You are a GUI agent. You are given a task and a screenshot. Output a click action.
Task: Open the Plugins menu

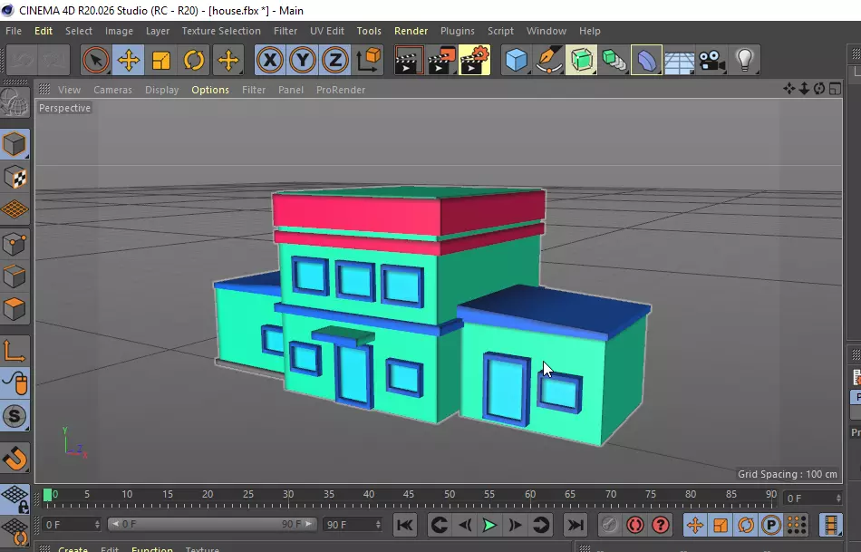[458, 31]
